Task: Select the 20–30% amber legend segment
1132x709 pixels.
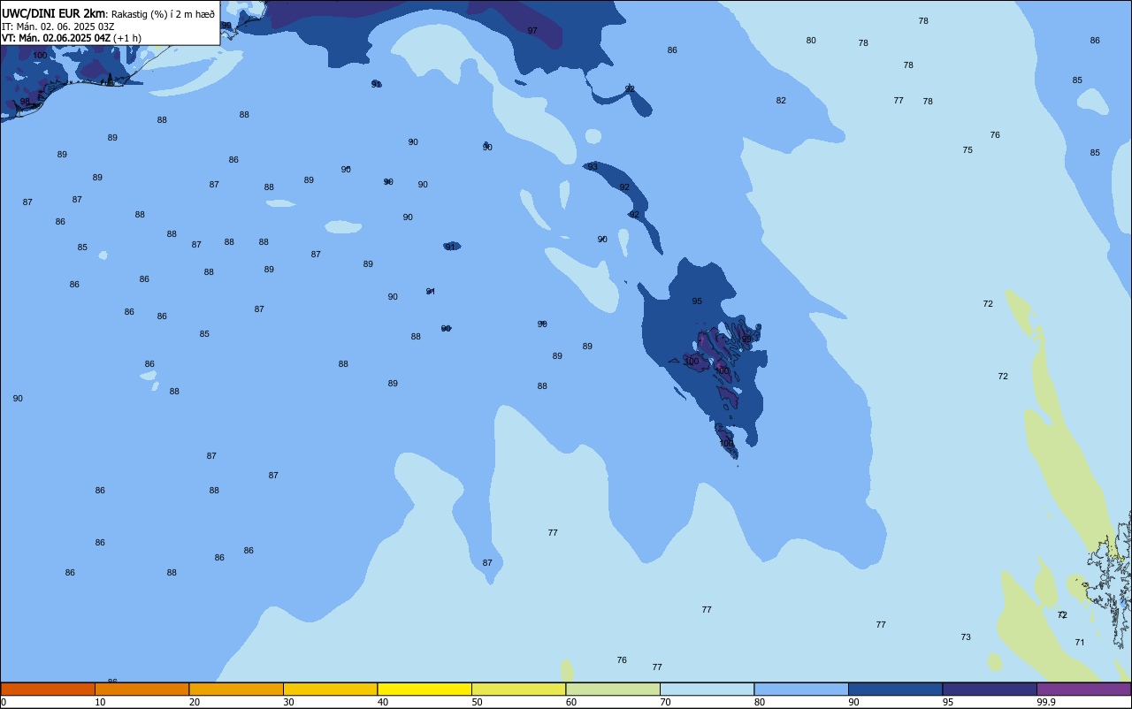Action: tap(236, 689)
